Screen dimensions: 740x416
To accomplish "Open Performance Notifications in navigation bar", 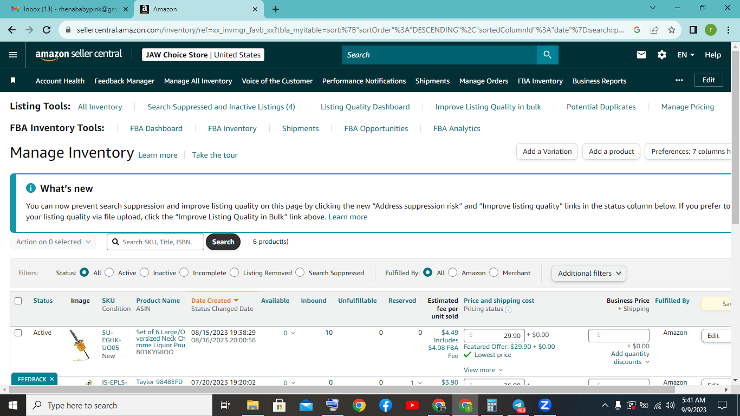I will click(x=364, y=81).
